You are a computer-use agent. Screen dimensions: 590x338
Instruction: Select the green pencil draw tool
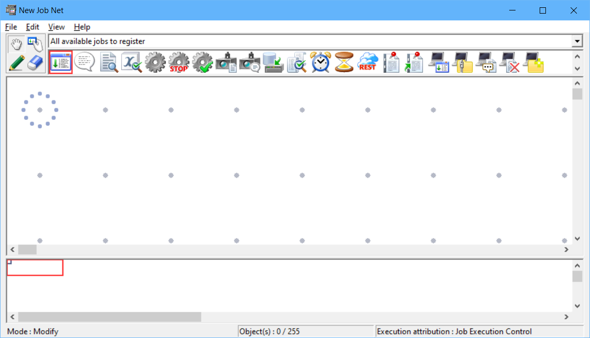pyautogui.click(x=17, y=63)
